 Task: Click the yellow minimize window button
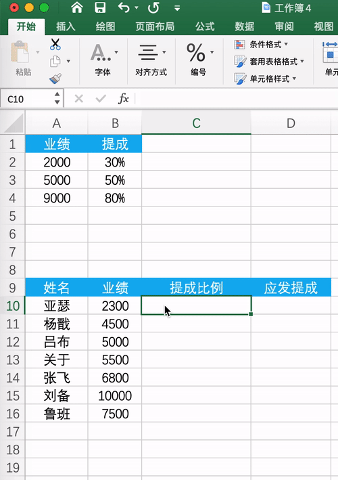[x=29, y=7]
